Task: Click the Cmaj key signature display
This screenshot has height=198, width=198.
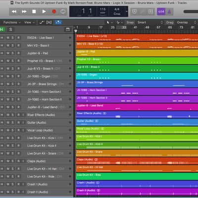Action: point(117,14)
